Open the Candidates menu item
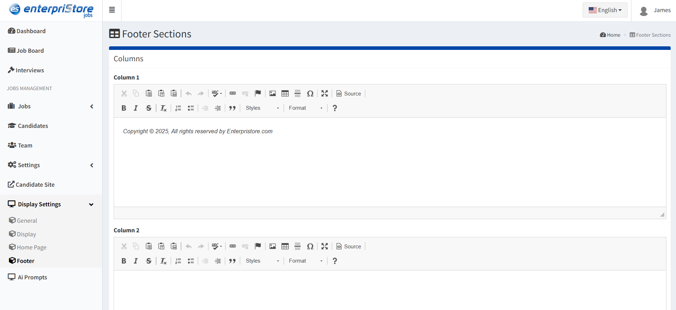Image resolution: width=676 pixels, height=310 pixels. pos(33,126)
